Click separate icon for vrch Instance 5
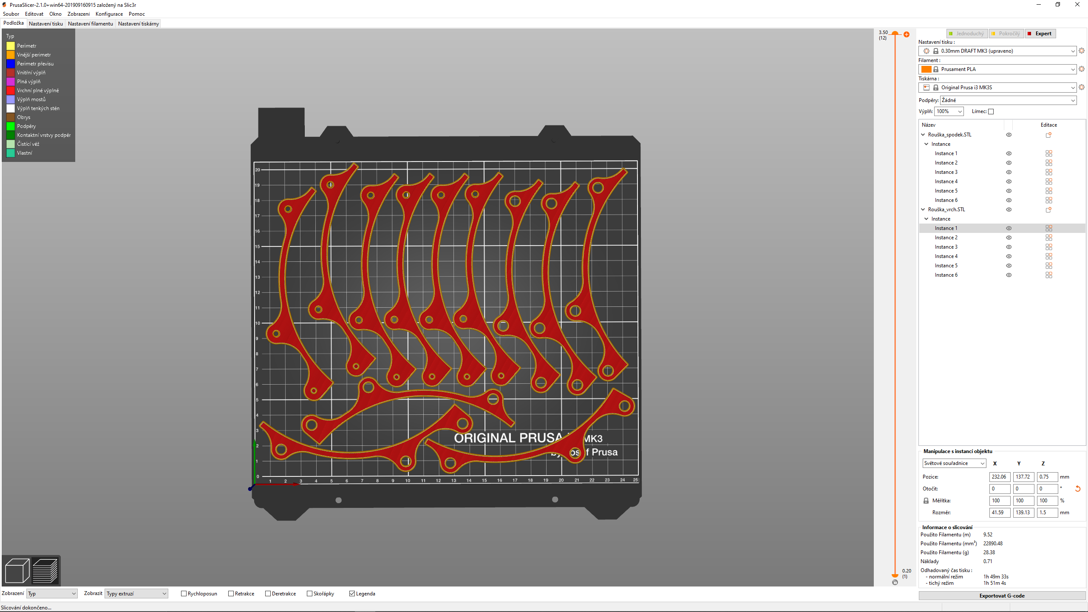The height and width of the screenshot is (612, 1088). tap(1048, 266)
